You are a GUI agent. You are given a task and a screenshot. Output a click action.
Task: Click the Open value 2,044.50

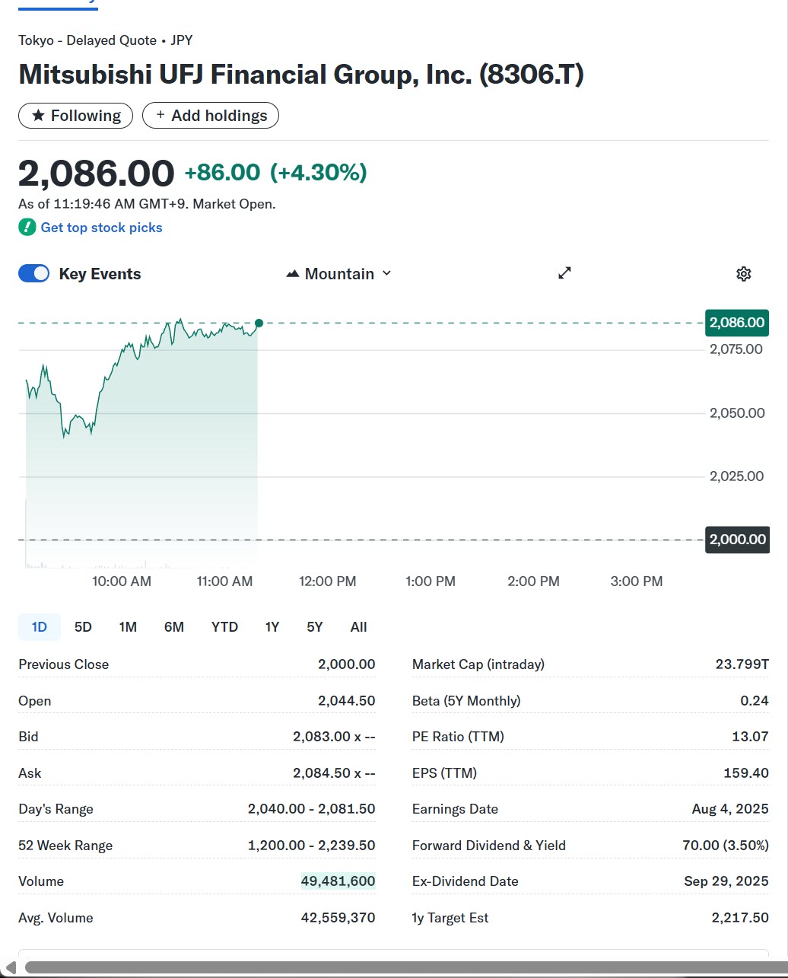[x=347, y=701]
